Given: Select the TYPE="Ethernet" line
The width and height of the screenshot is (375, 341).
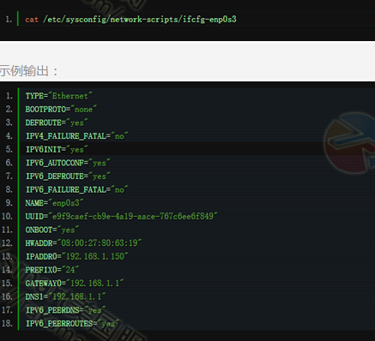Looking at the screenshot, I should point(58,96).
